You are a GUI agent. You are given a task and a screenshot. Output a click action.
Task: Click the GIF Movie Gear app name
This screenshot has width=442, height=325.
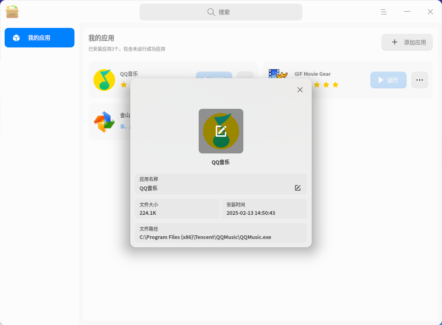pos(313,74)
